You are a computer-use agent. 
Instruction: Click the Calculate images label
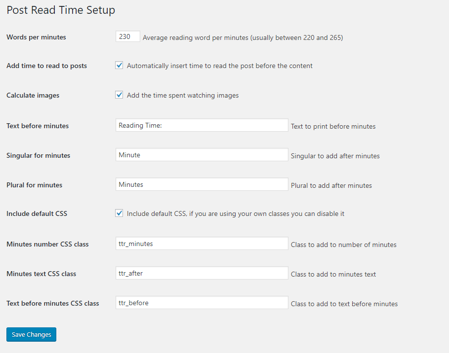click(33, 95)
